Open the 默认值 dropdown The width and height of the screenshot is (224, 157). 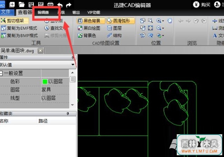pyautogui.click(x=73, y=64)
